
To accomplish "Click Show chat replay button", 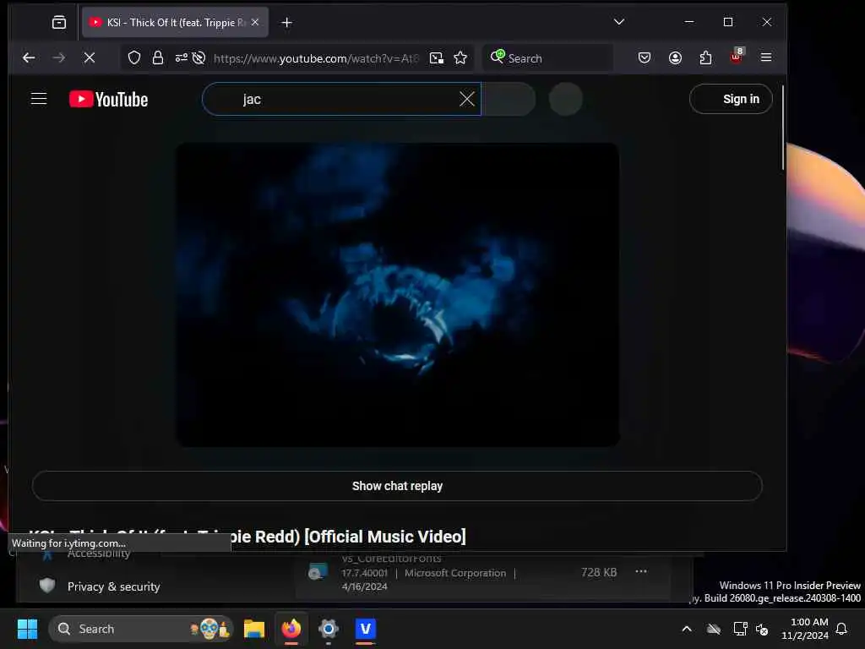I will [397, 486].
